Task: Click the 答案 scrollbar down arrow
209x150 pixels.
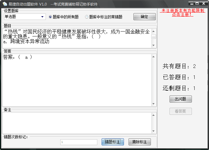Action: tap(153, 104)
